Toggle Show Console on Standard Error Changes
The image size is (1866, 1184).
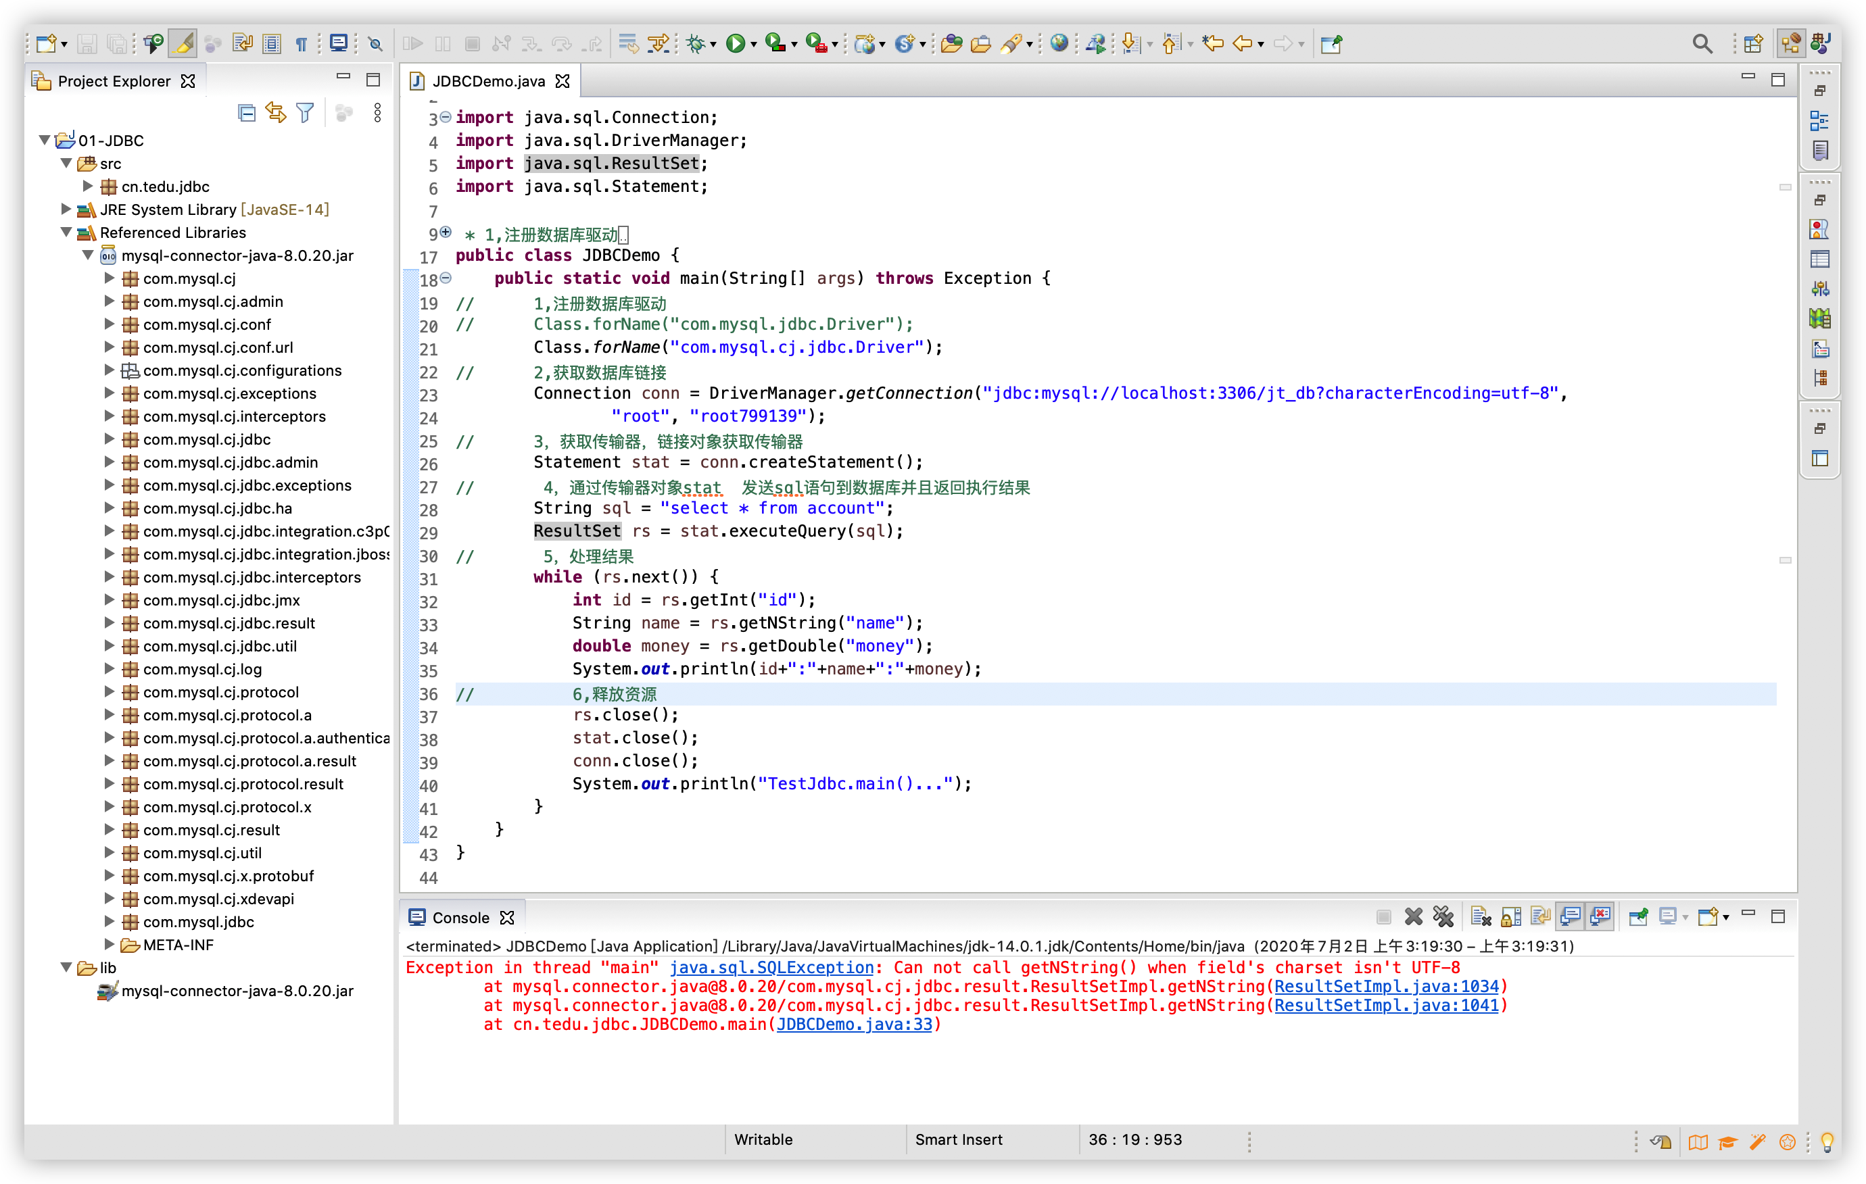coord(1600,917)
